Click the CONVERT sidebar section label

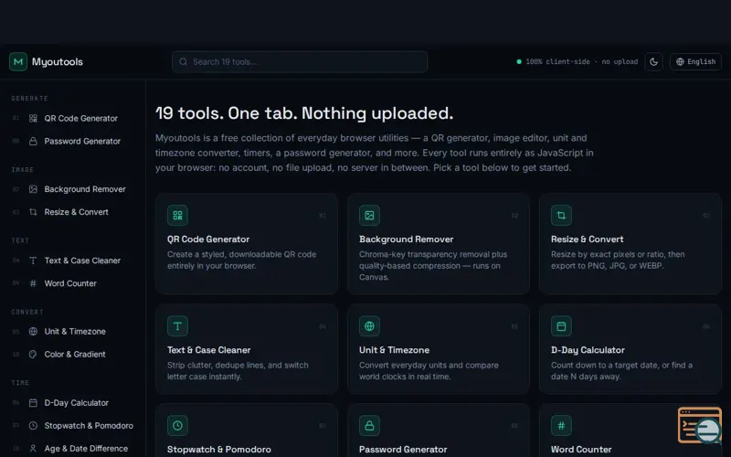click(x=27, y=312)
